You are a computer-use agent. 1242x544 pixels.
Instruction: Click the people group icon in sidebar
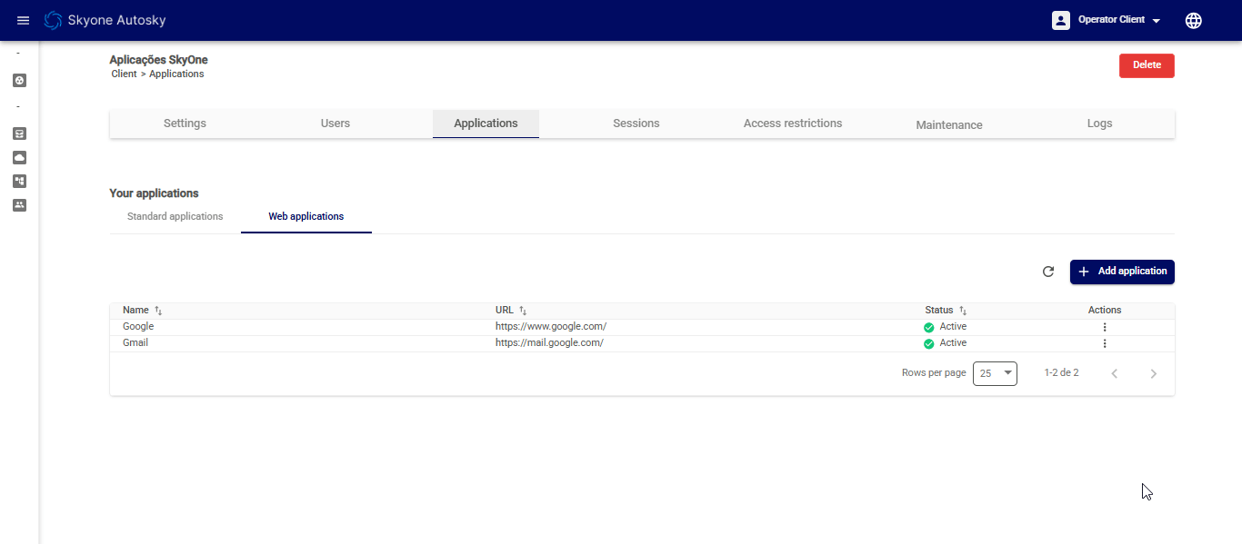pos(19,205)
